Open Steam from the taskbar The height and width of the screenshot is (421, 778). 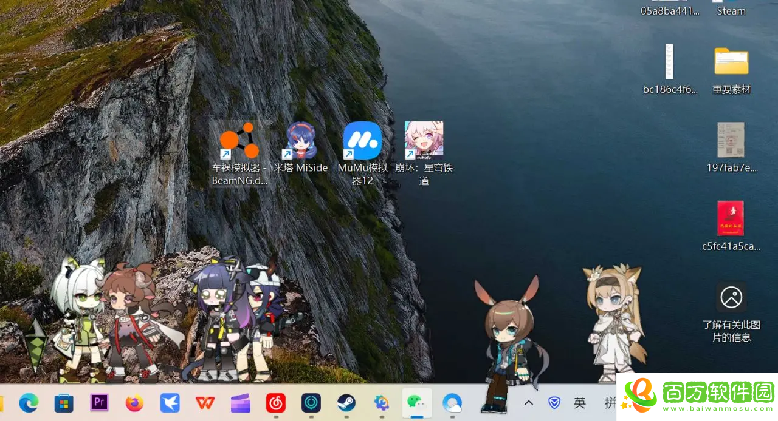tap(346, 402)
